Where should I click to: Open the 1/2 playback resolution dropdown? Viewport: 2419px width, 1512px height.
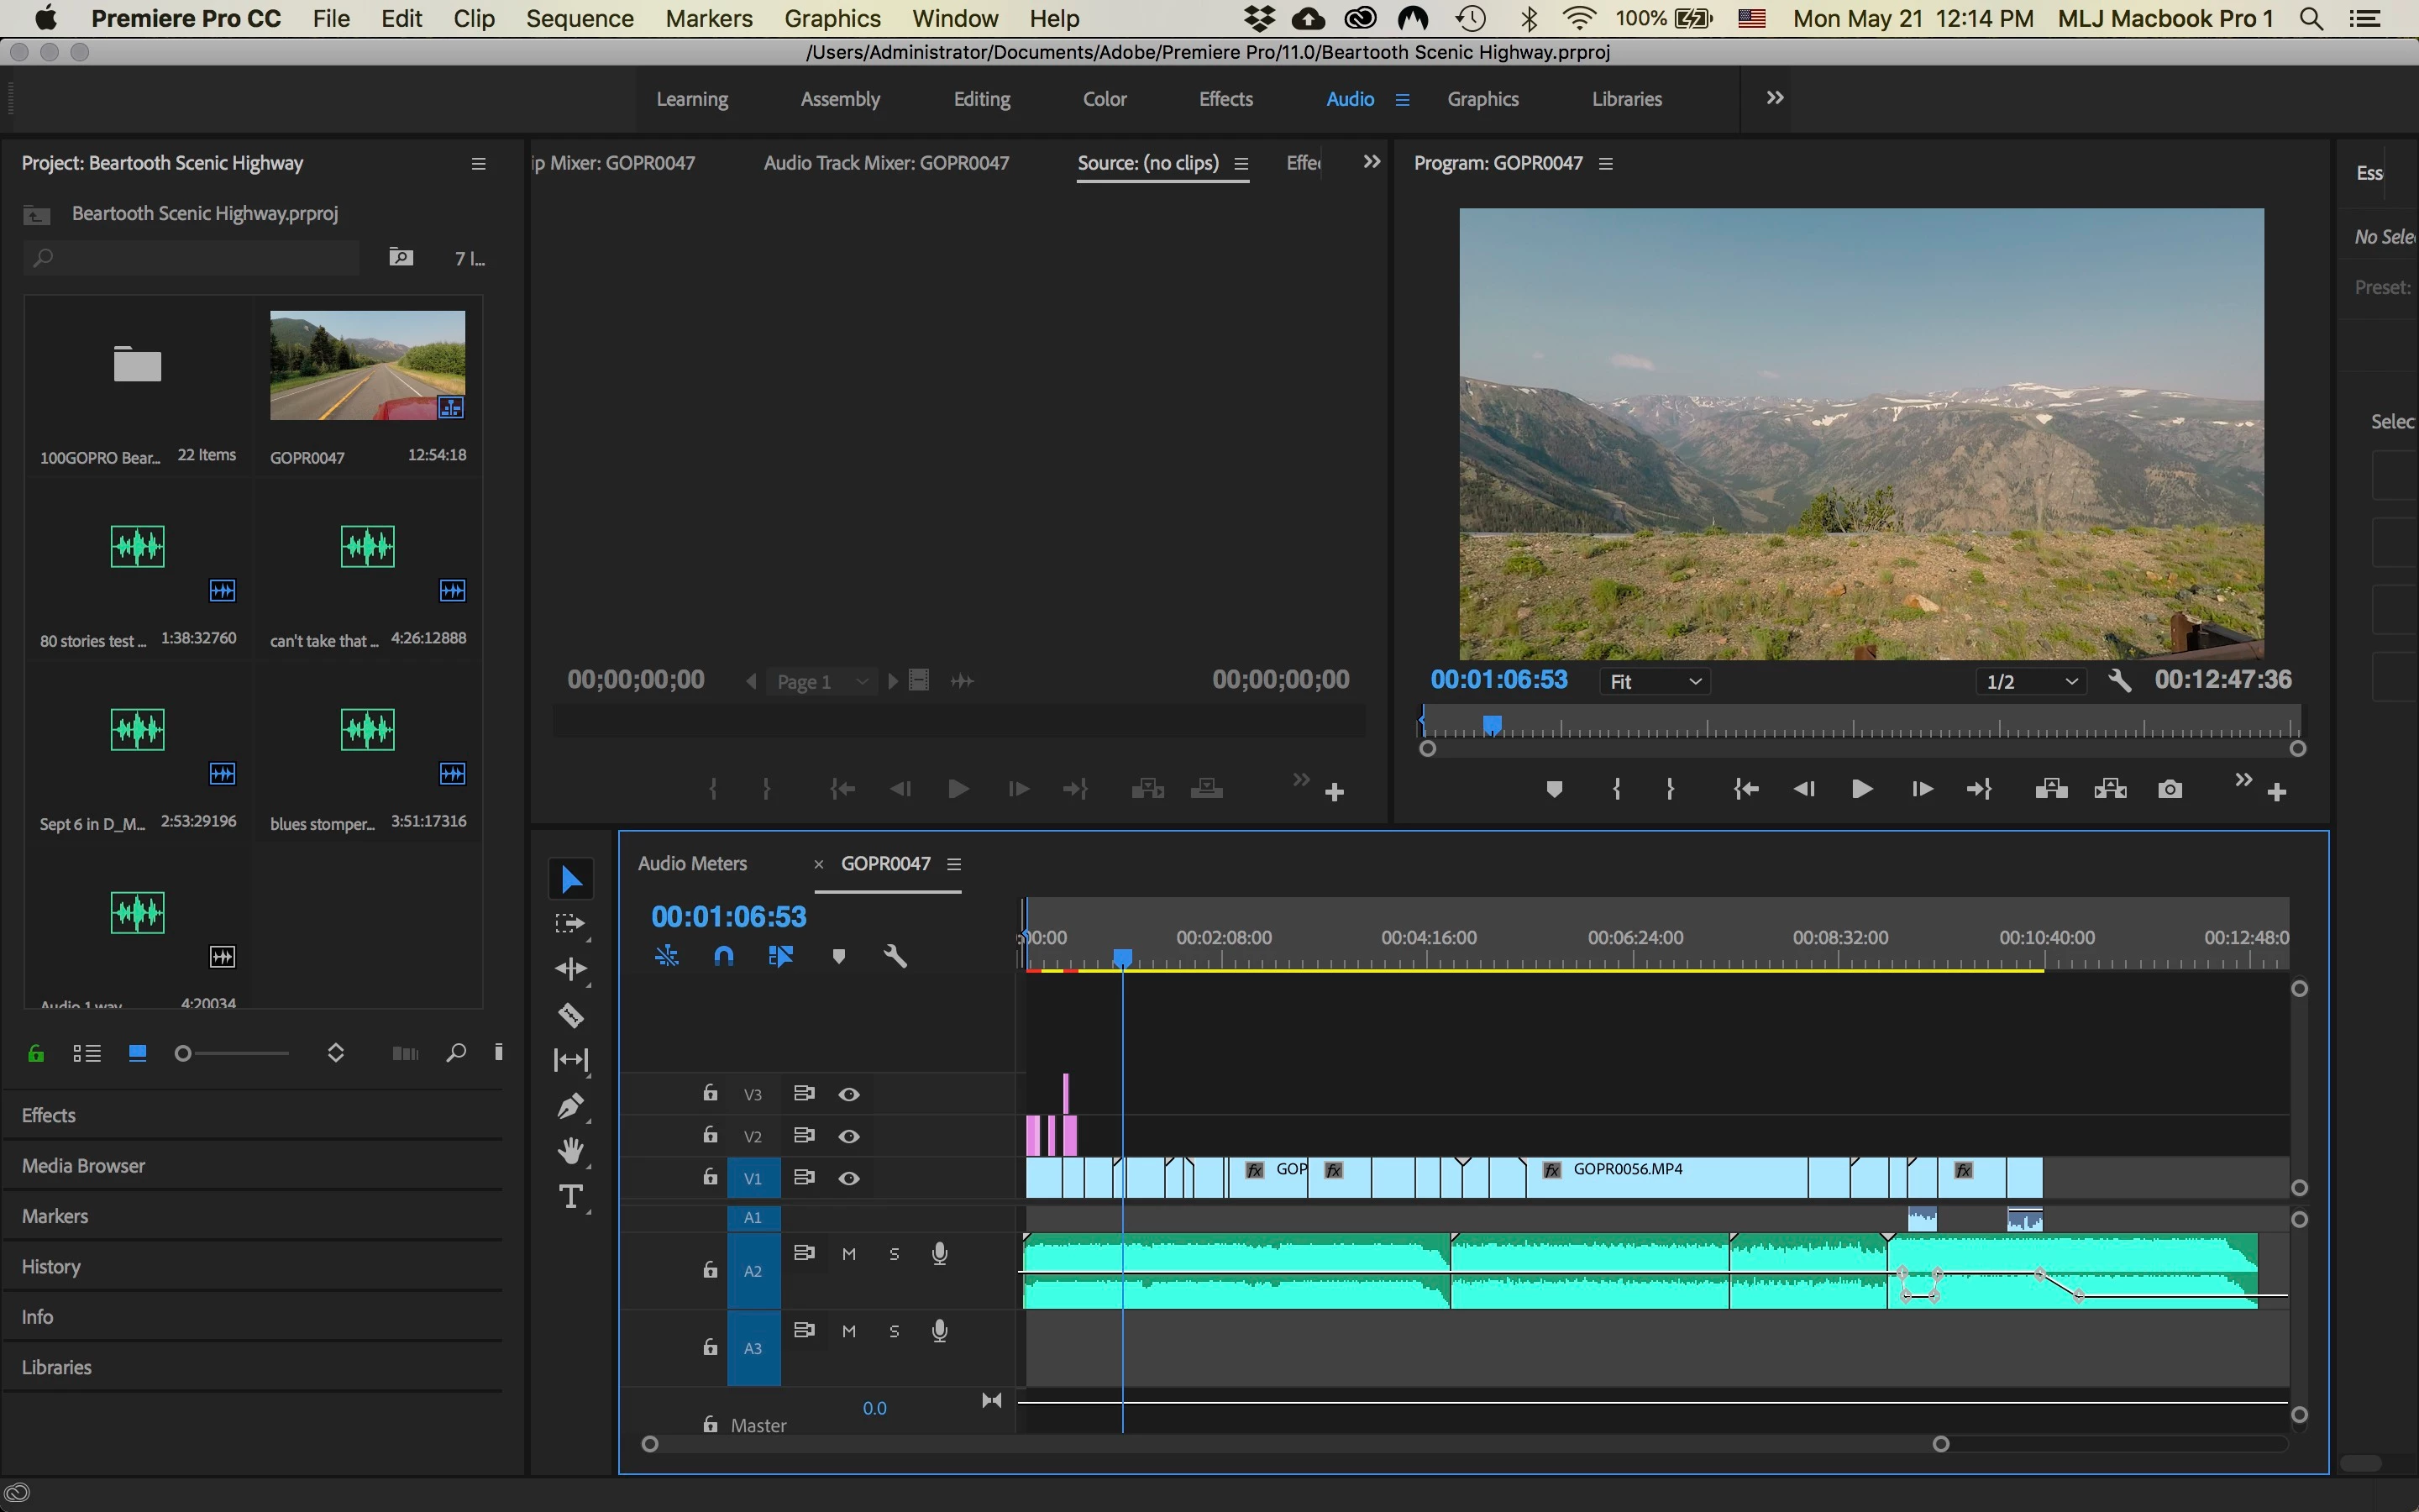pyautogui.click(x=2030, y=681)
